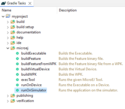Click the publishing folder icon
Screen dimensions: 125x109
pos(13,96)
